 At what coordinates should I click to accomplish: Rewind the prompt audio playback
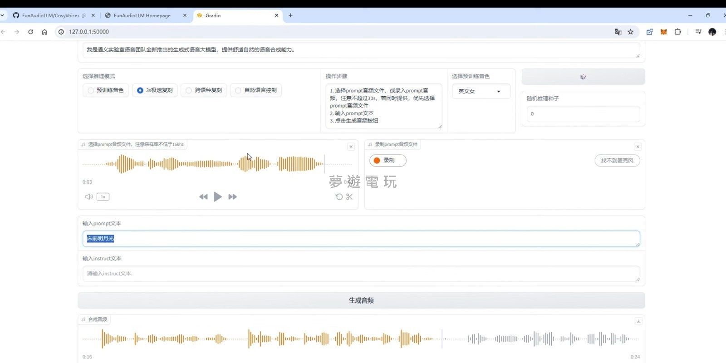[x=203, y=196]
